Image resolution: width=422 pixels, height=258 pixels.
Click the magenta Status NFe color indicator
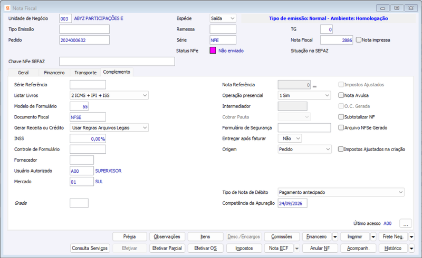(x=213, y=51)
